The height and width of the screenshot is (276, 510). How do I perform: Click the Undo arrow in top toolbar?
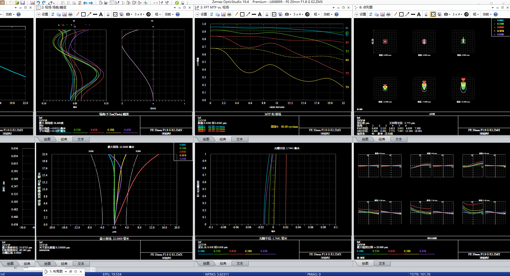tap(38, 3)
